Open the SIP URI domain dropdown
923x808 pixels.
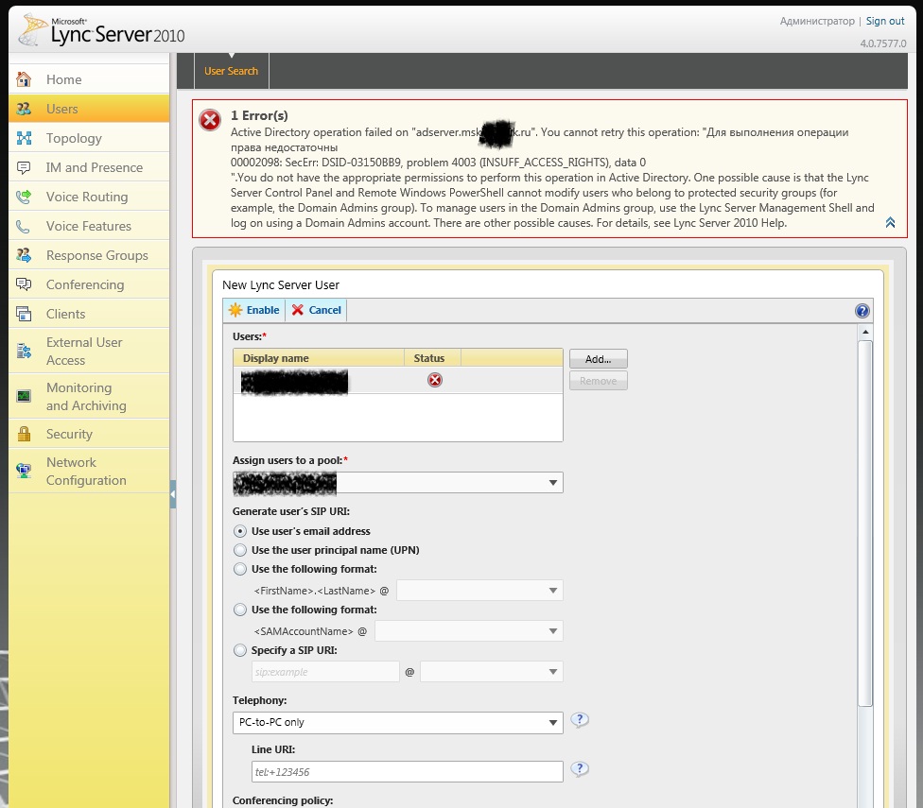point(492,672)
